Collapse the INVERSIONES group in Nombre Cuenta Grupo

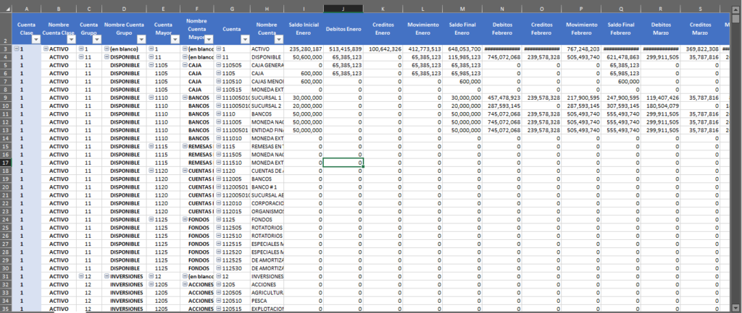[x=107, y=276]
